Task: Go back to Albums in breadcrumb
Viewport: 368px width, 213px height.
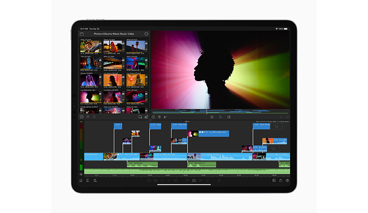Action: click(x=108, y=34)
